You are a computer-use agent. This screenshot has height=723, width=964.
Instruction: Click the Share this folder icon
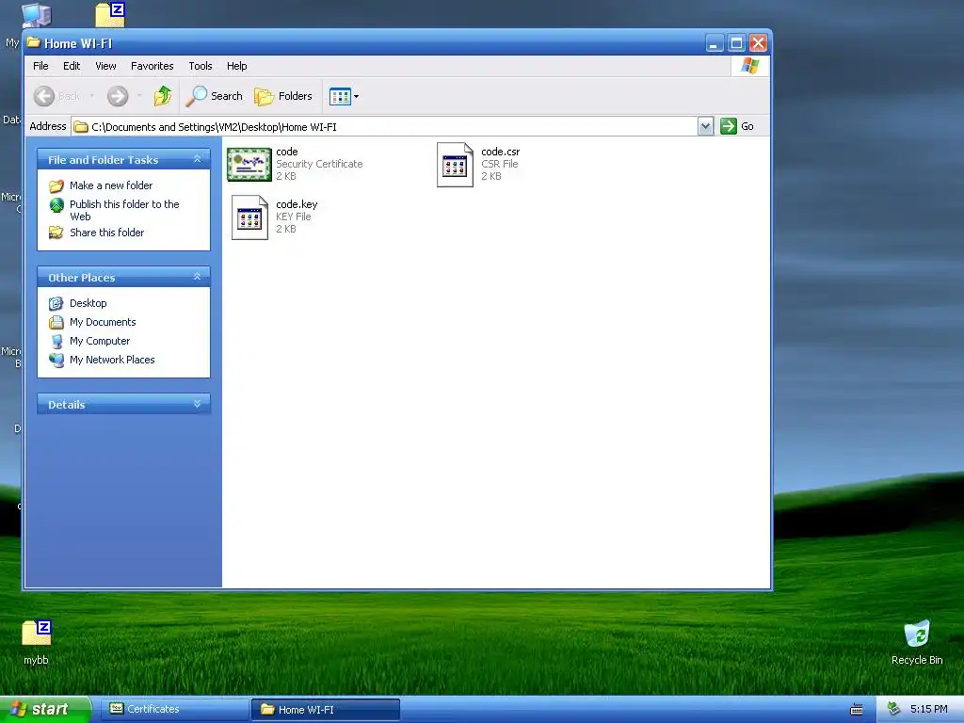point(56,233)
